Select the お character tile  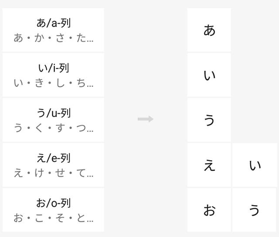(209, 210)
